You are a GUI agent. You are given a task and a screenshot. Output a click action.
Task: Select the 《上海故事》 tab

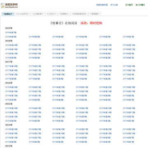(x=38, y=14)
